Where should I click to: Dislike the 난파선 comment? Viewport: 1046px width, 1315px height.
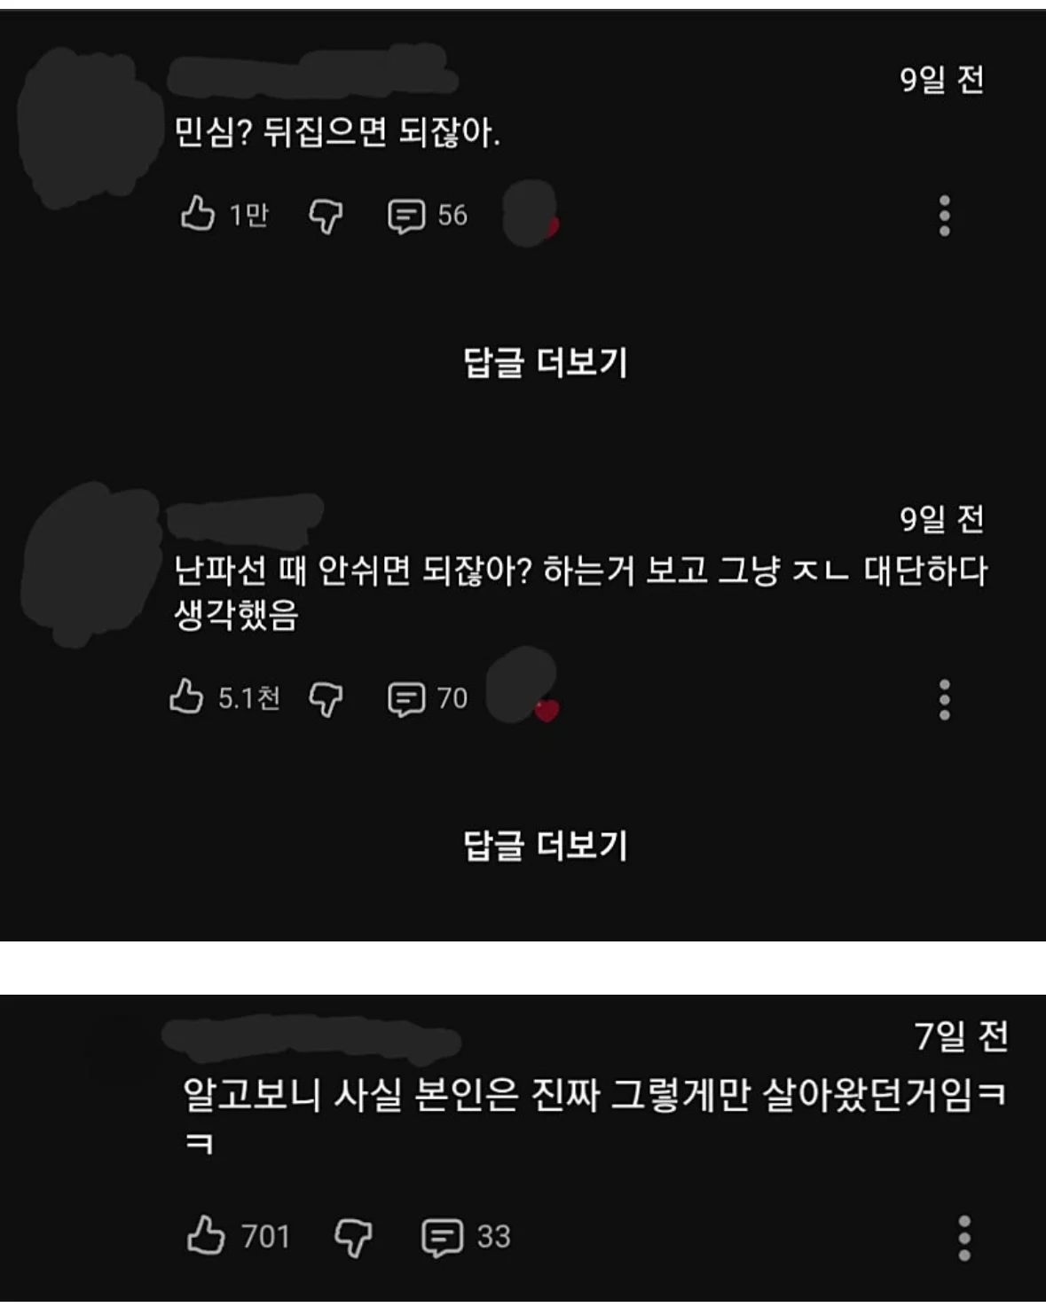[x=326, y=699]
